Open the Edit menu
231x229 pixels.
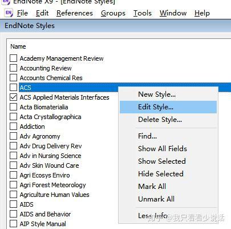pyautogui.click(x=42, y=13)
